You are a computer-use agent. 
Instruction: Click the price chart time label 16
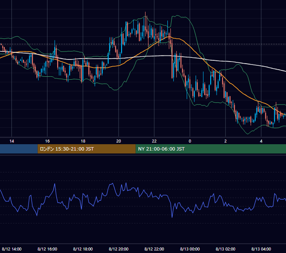point(47,141)
